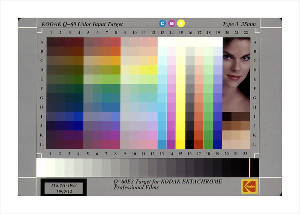Viewport: 300px width, 214px height.
Task: Click the 'Professional Films' text
Action: (x=136, y=187)
